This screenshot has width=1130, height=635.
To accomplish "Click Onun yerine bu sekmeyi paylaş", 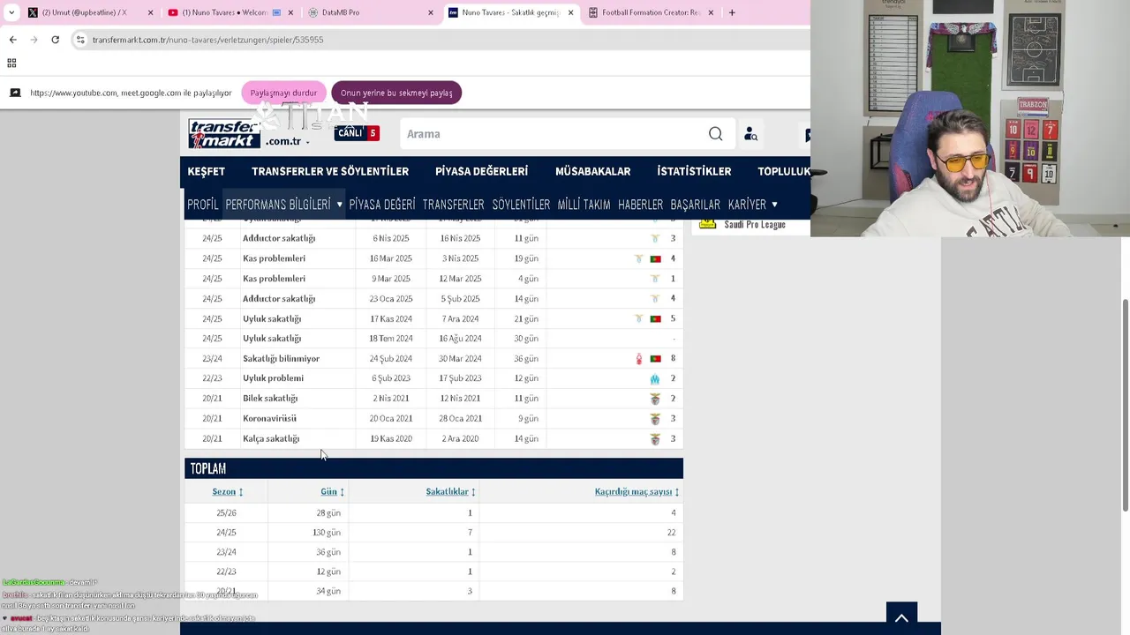I will click(x=396, y=93).
